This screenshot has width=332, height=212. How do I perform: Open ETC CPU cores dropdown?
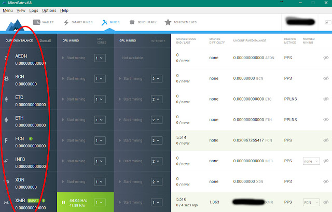pos(100,99)
